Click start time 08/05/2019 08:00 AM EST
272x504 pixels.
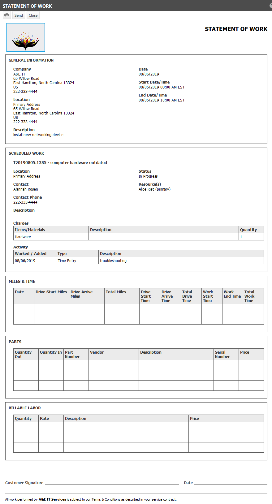pos(162,87)
